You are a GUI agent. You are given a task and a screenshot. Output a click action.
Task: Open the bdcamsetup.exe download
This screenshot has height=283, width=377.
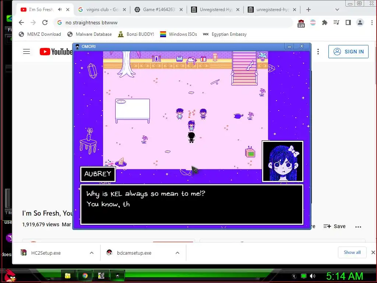tap(134, 253)
